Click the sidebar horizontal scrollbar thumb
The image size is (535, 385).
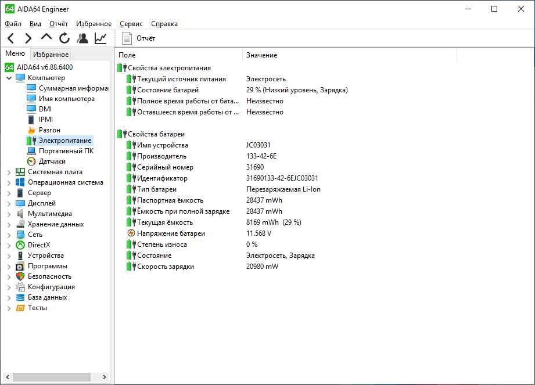52,377
